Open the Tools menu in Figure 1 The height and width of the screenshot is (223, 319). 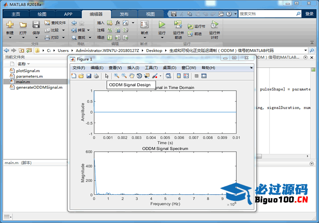click(x=151, y=68)
